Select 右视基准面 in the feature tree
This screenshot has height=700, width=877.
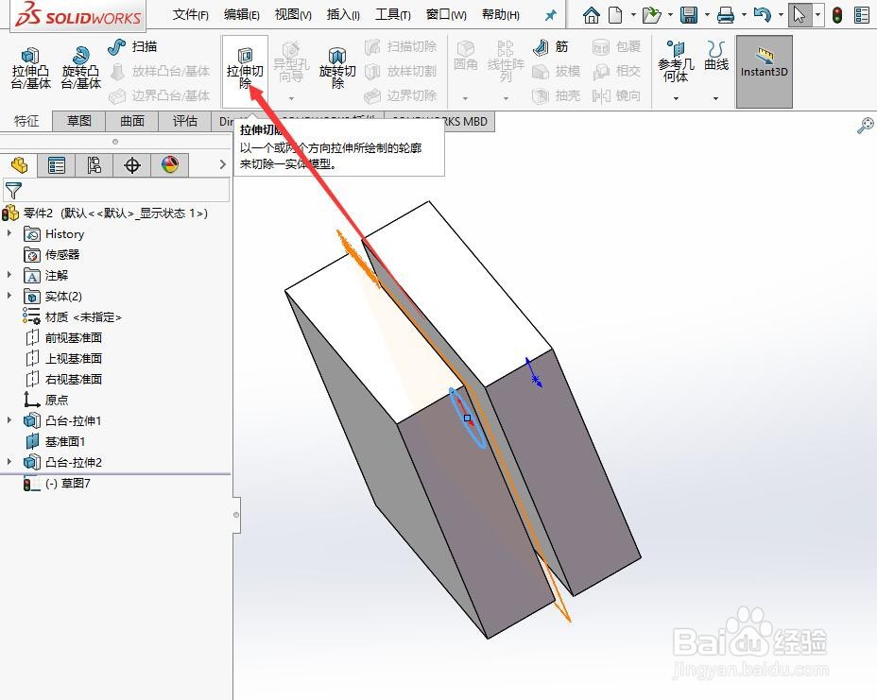point(63,379)
